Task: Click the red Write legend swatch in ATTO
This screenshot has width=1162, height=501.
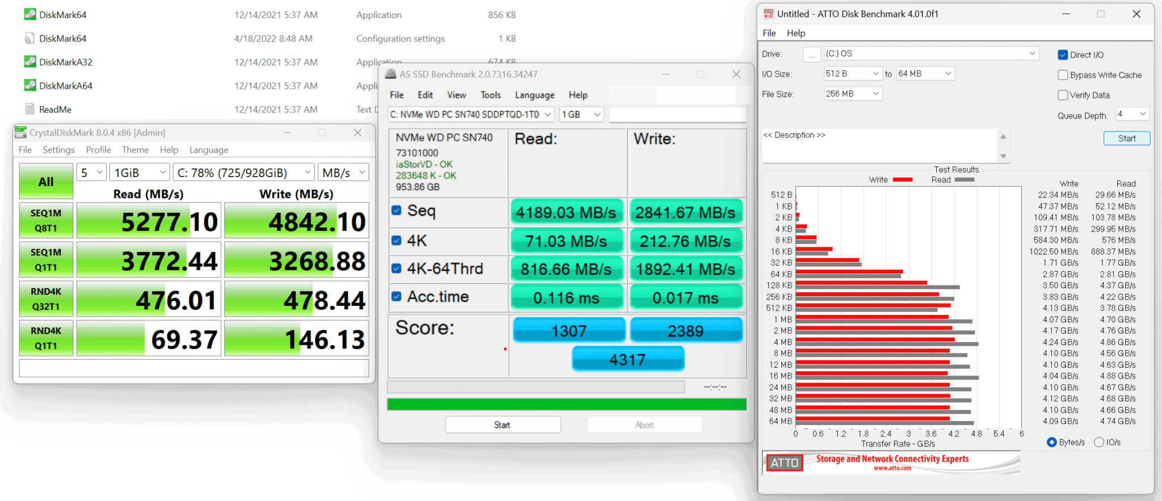Action: pyautogui.click(x=903, y=180)
